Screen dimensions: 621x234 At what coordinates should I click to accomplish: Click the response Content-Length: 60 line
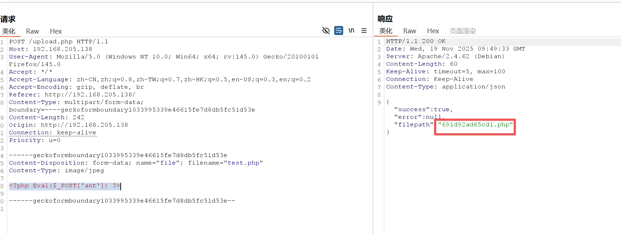pos(422,64)
